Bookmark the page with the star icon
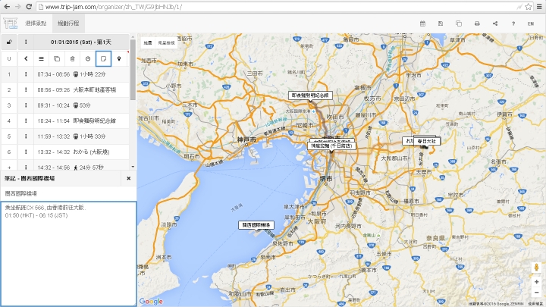Viewport: 546px width, 307px height. 529,7
